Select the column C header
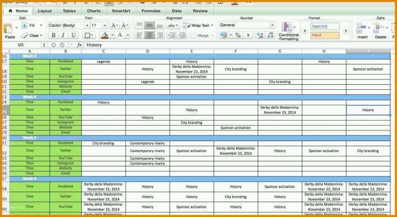This screenshot has height=217, width=397. 104,51
